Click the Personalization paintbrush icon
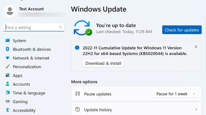Image resolution: width=206 pixels, height=115 pixels. coord(7,66)
